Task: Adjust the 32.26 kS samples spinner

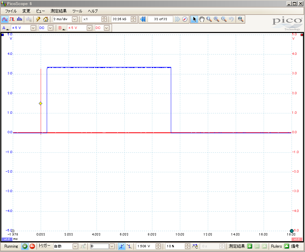Action: 133,19
